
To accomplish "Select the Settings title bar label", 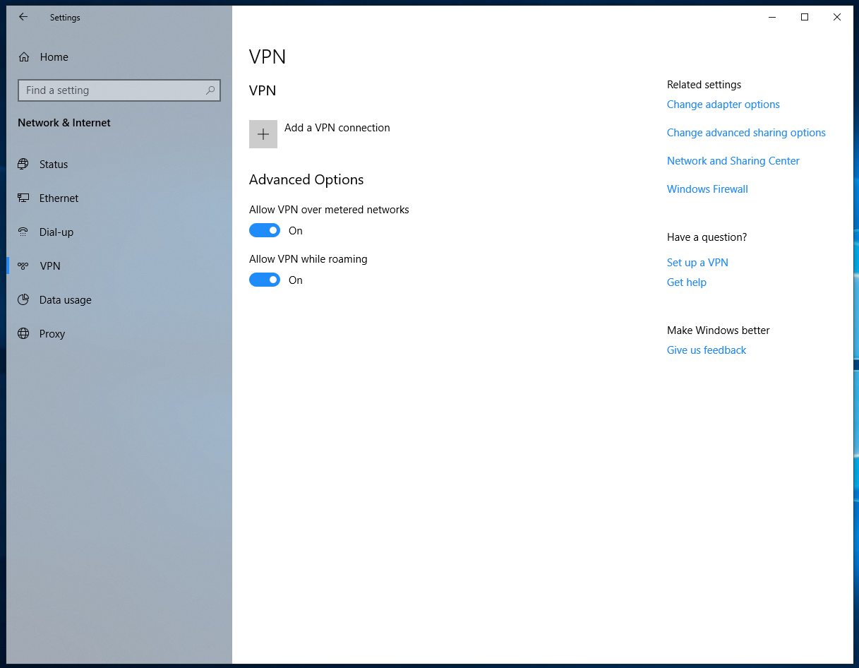I will click(64, 17).
